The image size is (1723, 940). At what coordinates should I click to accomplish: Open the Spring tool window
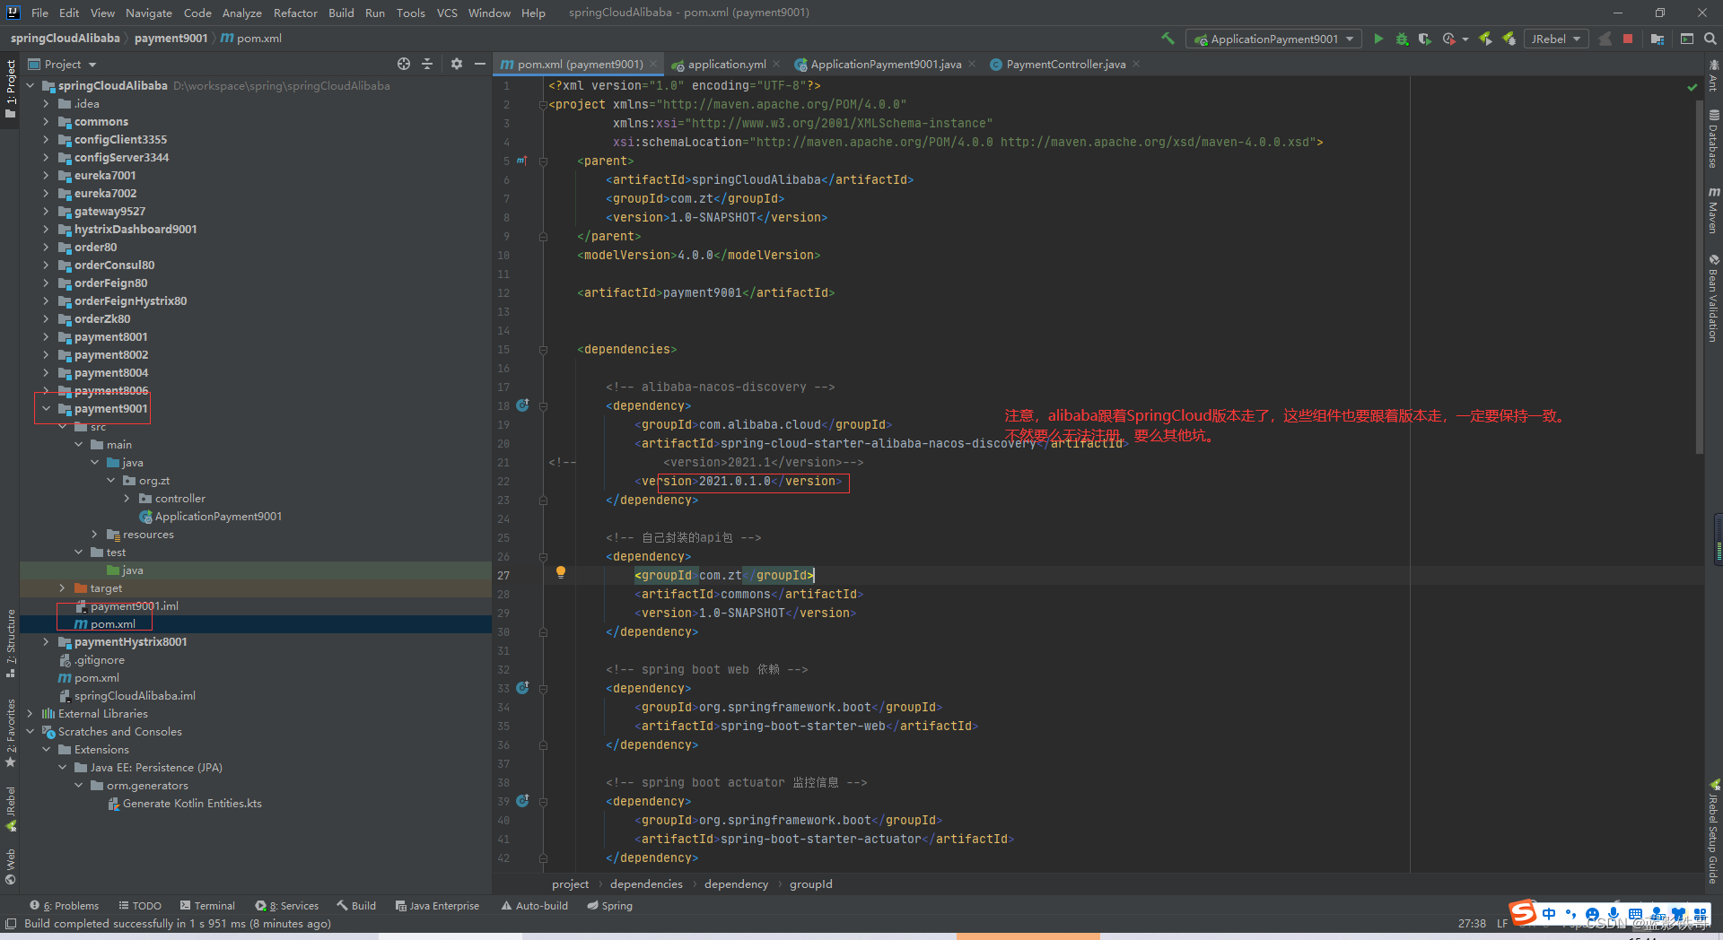coord(610,906)
